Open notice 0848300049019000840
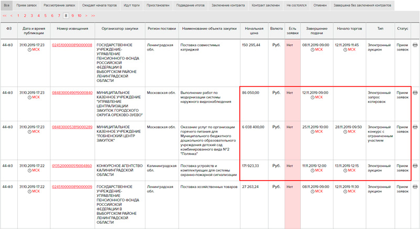The image size is (420, 229). (x=72, y=92)
